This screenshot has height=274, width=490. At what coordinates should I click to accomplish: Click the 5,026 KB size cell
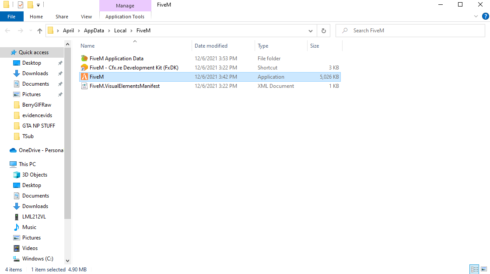point(329,77)
